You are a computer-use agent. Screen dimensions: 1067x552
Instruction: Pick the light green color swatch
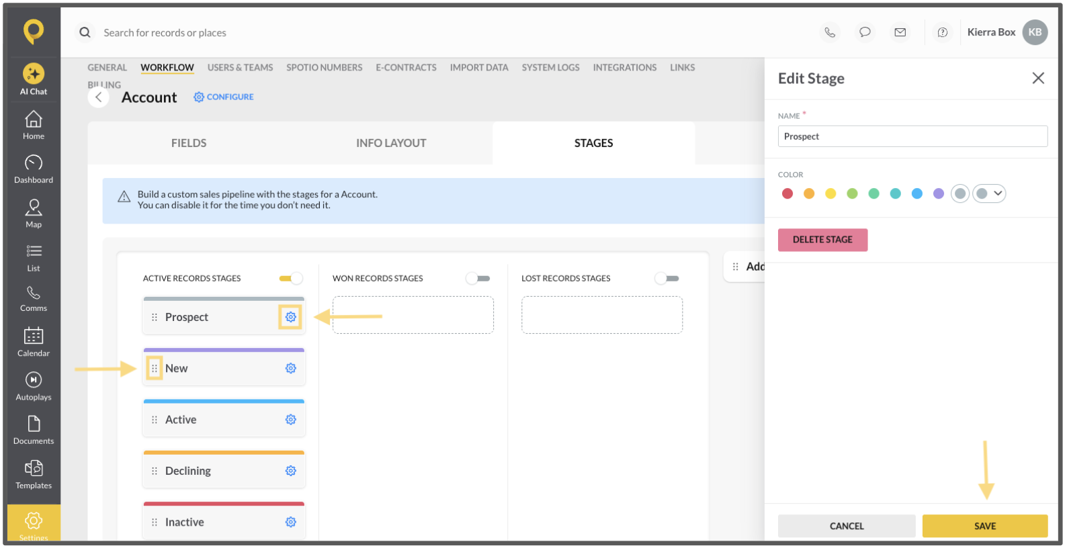[x=853, y=194]
